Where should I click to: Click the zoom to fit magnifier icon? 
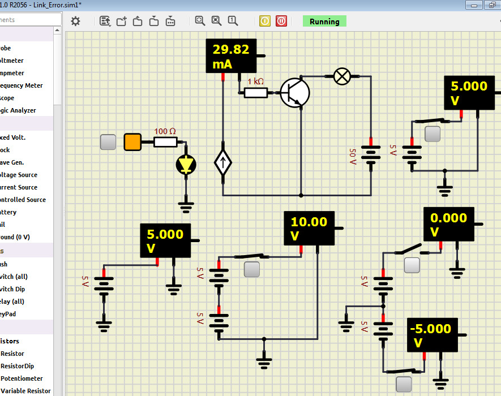pyautogui.click(x=200, y=21)
